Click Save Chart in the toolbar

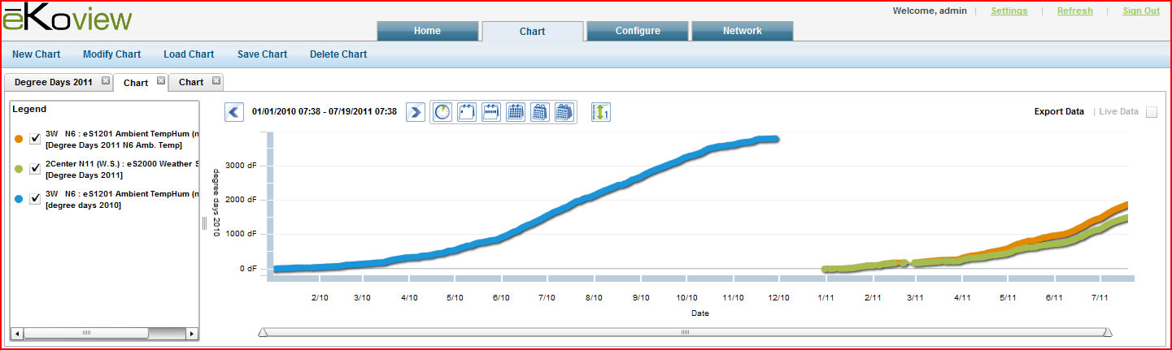(262, 54)
